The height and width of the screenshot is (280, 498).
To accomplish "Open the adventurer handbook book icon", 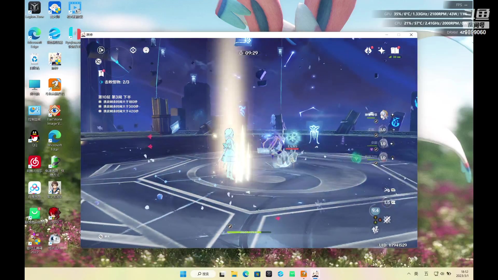I will [395, 50].
